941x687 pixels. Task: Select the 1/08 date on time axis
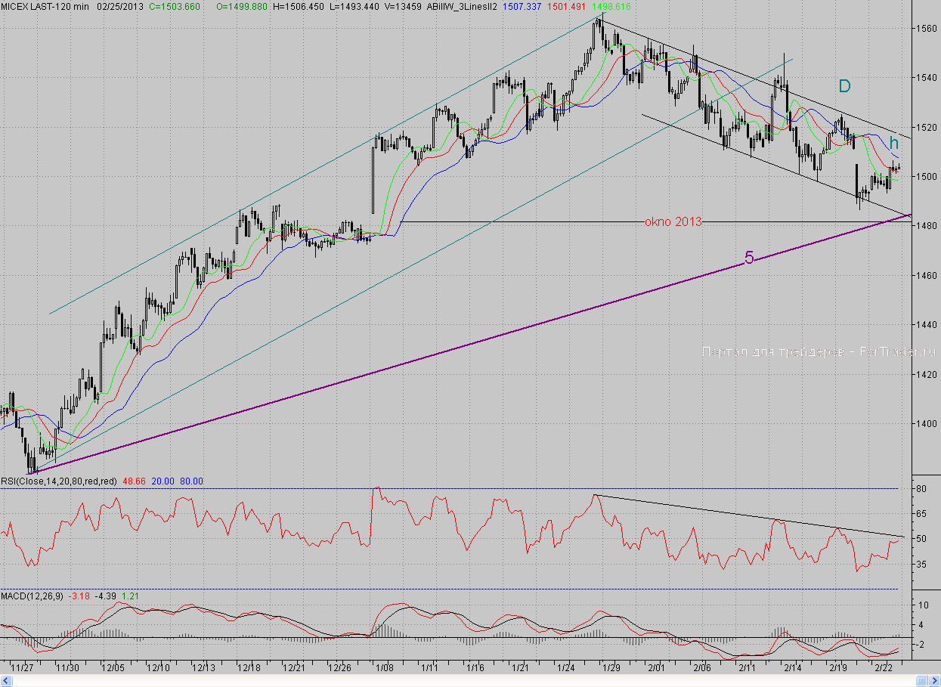(383, 668)
